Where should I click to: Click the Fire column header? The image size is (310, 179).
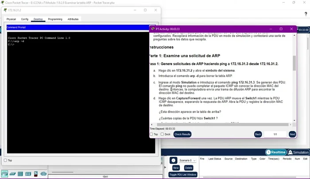coord(202,159)
